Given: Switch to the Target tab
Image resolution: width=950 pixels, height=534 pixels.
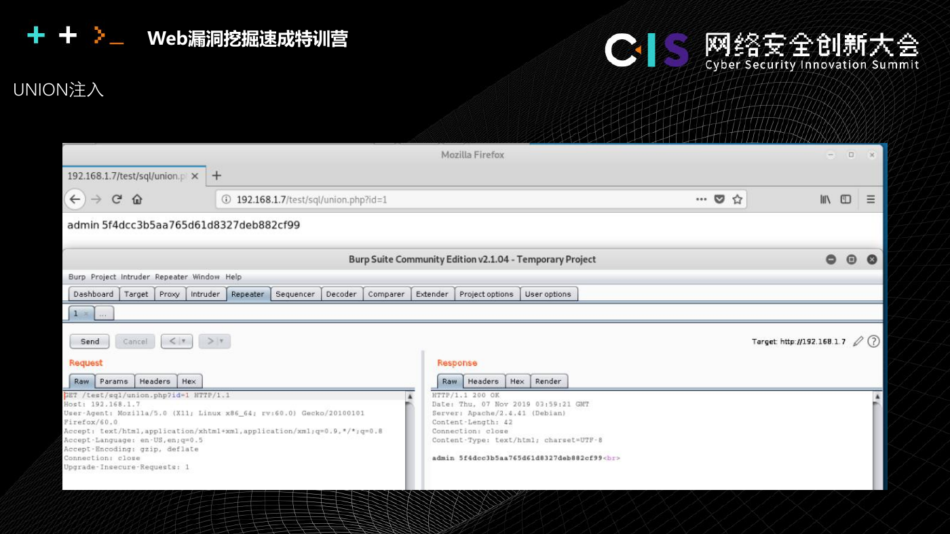Looking at the screenshot, I should click(x=136, y=294).
